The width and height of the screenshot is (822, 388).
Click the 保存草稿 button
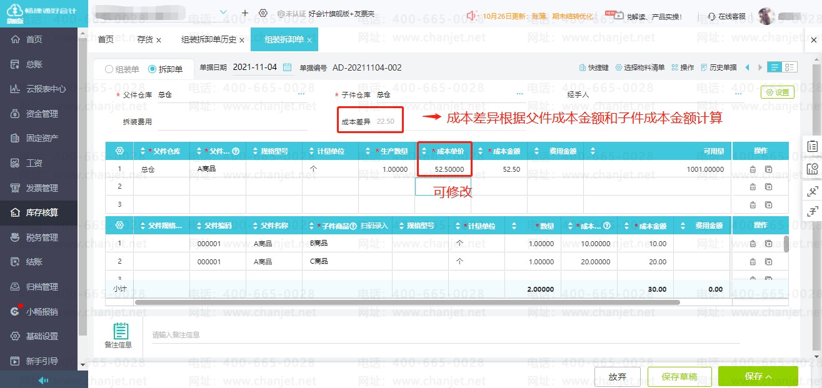point(679,376)
